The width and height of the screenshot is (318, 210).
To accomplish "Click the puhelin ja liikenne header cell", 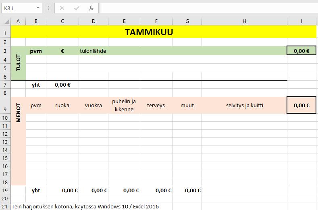I will point(124,105).
